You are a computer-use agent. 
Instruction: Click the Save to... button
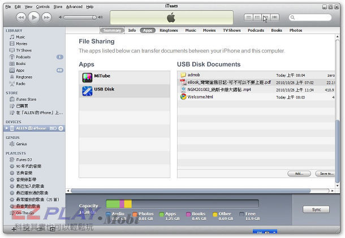pos(325,174)
